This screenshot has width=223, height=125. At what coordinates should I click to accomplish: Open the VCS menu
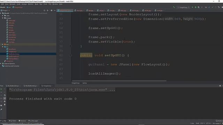pyautogui.click(x=49, y=4)
